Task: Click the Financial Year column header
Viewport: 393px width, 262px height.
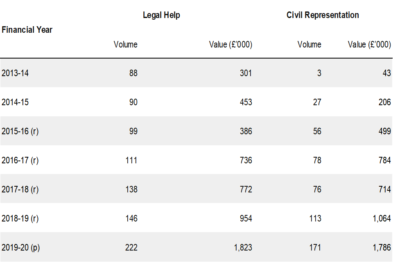Action: (x=27, y=29)
